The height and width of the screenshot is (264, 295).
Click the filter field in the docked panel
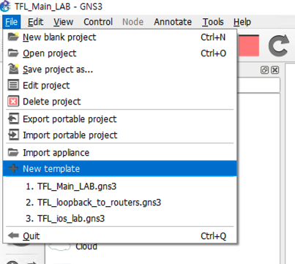258,85
